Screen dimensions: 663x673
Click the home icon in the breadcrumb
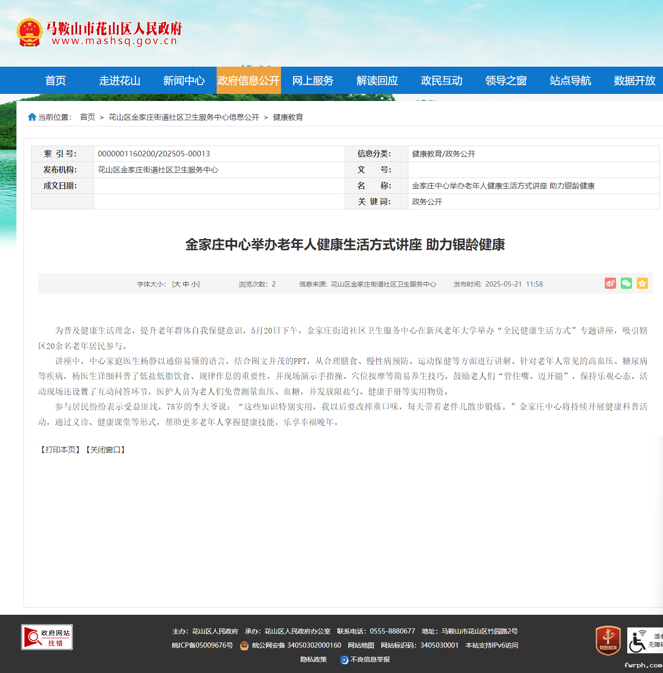(32, 116)
